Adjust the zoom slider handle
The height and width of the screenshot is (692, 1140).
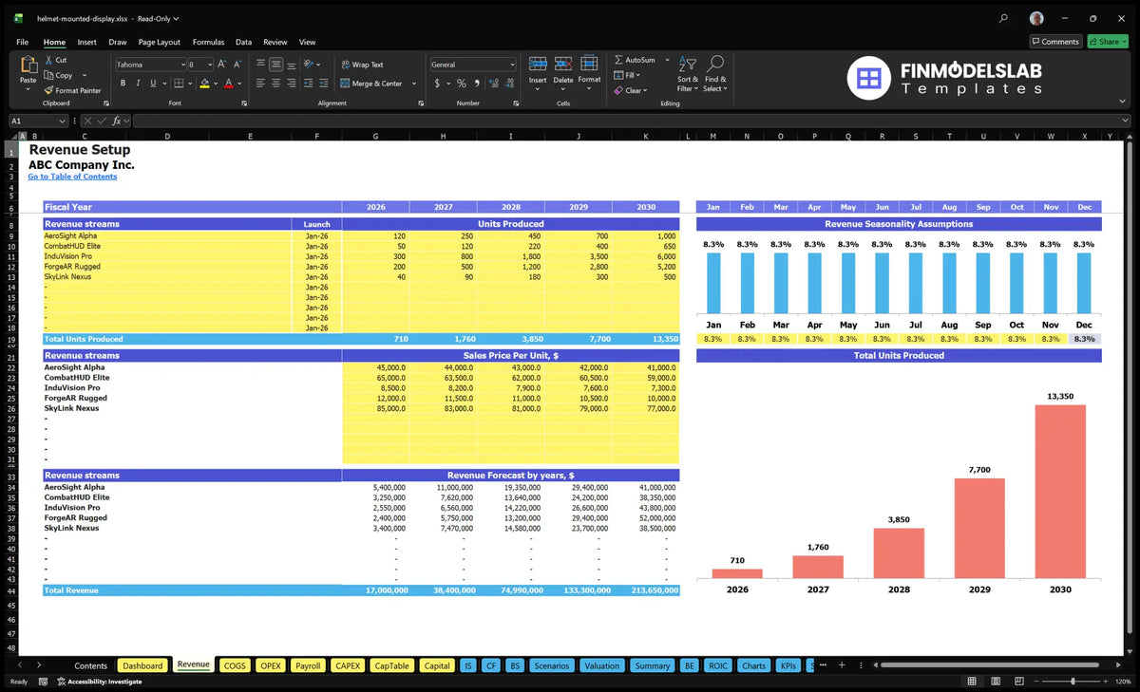click(1073, 682)
